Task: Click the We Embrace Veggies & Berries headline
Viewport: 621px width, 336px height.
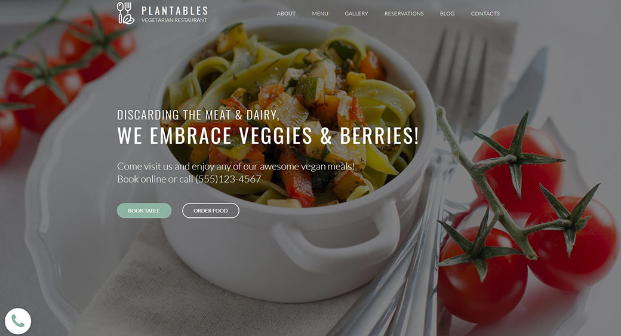Action: [268, 135]
